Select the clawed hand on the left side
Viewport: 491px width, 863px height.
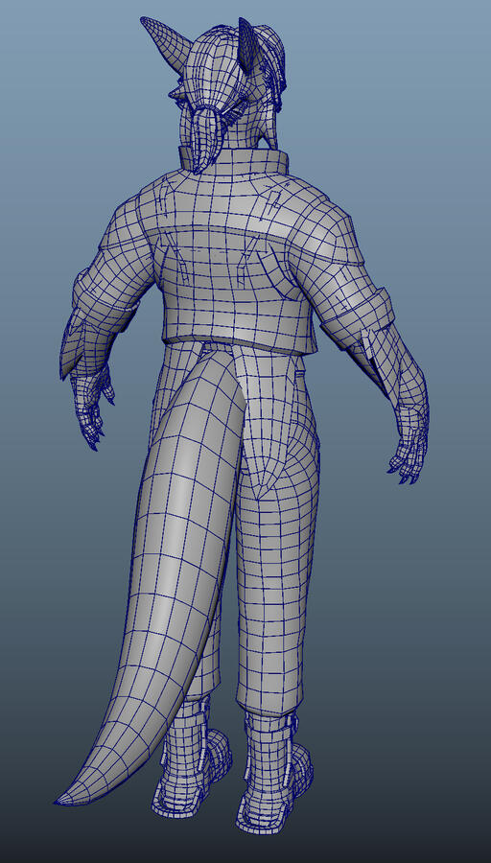92,408
